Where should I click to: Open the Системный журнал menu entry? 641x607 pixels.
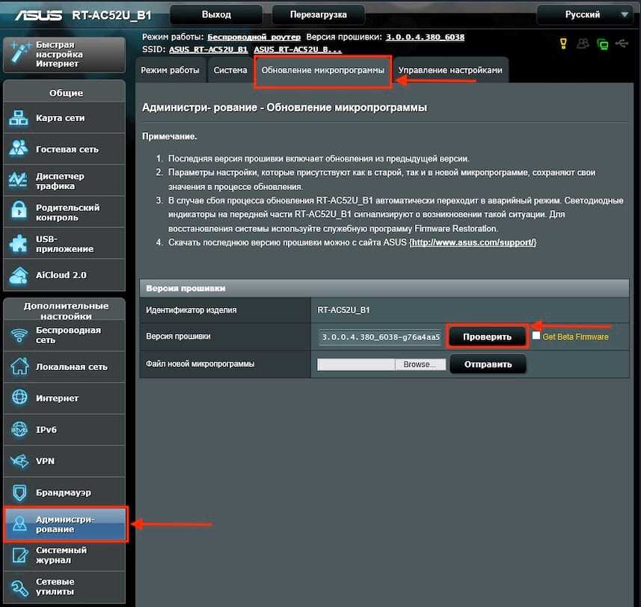coord(64,555)
